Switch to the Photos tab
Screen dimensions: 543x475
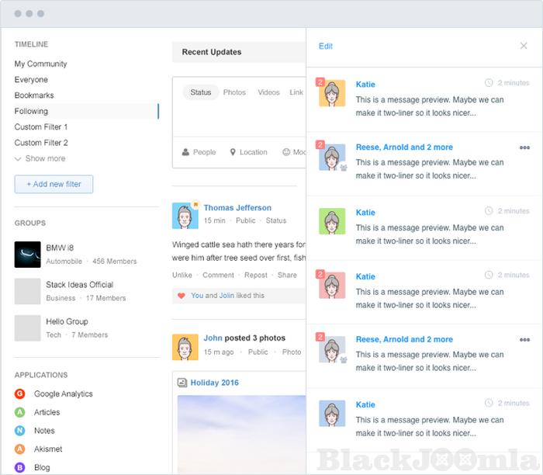[234, 92]
